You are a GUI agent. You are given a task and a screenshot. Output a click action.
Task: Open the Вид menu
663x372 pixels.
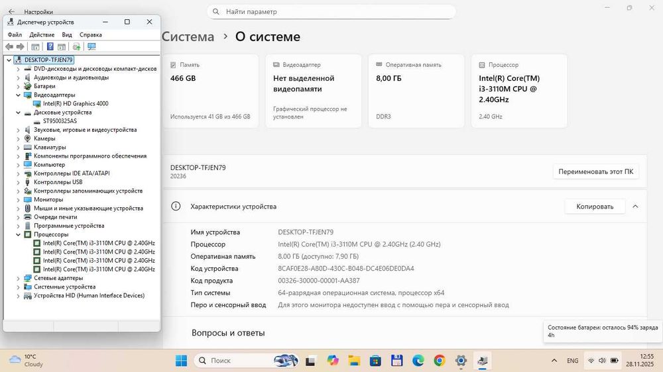tap(67, 34)
